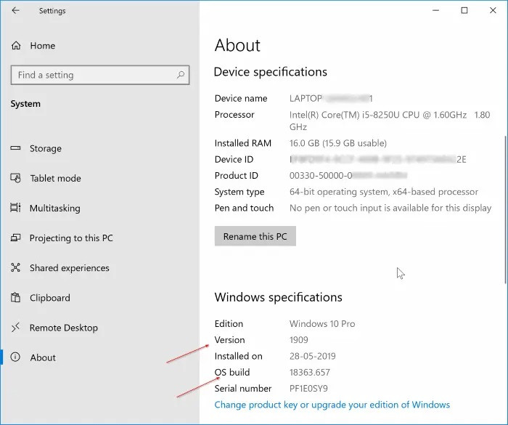Click the System section header in sidebar
Screen dimensions: 508x425
pos(25,104)
